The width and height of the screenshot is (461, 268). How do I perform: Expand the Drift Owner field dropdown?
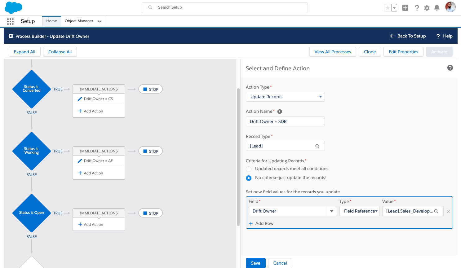331,211
